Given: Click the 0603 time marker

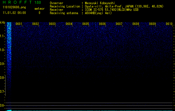Looking at the screenshot, I should 52,24.
